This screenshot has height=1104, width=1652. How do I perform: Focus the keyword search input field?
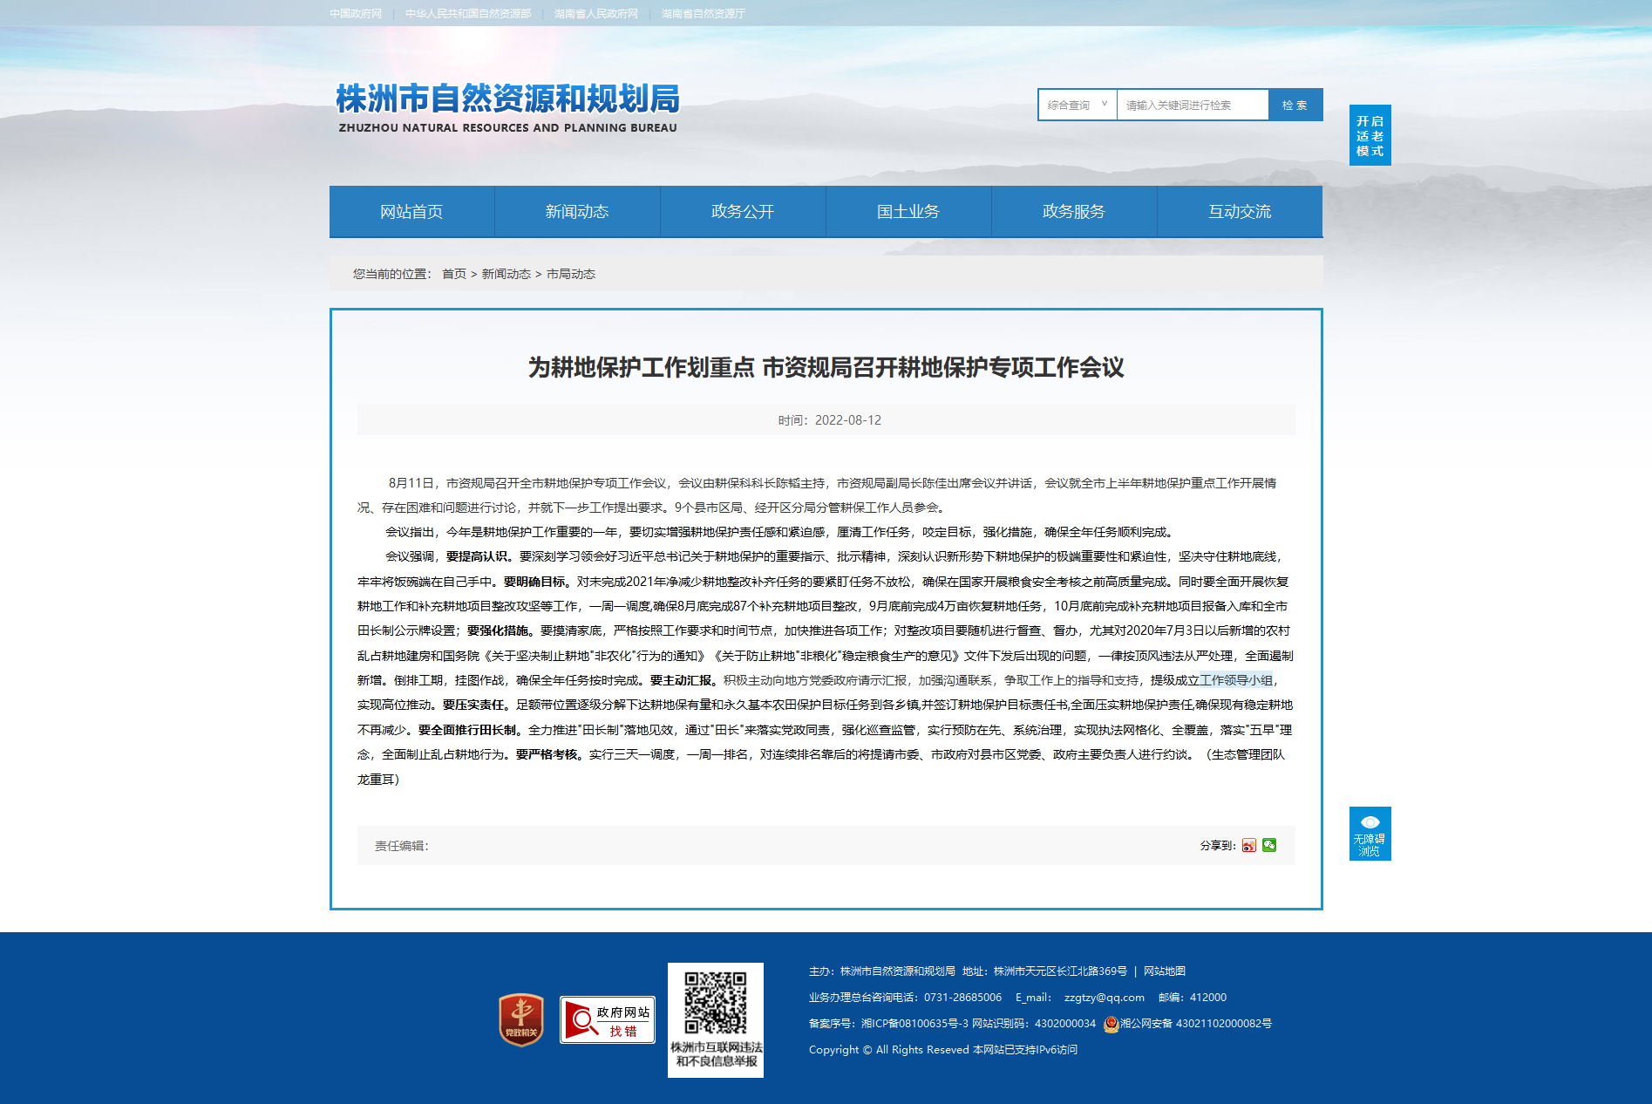(x=1193, y=105)
